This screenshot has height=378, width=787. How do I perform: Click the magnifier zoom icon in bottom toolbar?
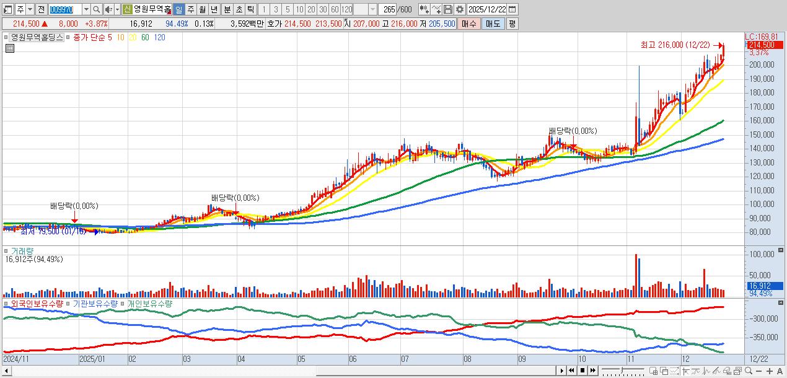[x=749, y=371]
